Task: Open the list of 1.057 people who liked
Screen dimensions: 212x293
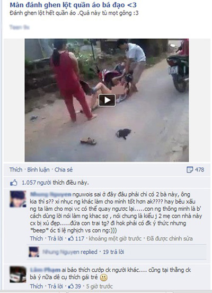Action: (55, 183)
